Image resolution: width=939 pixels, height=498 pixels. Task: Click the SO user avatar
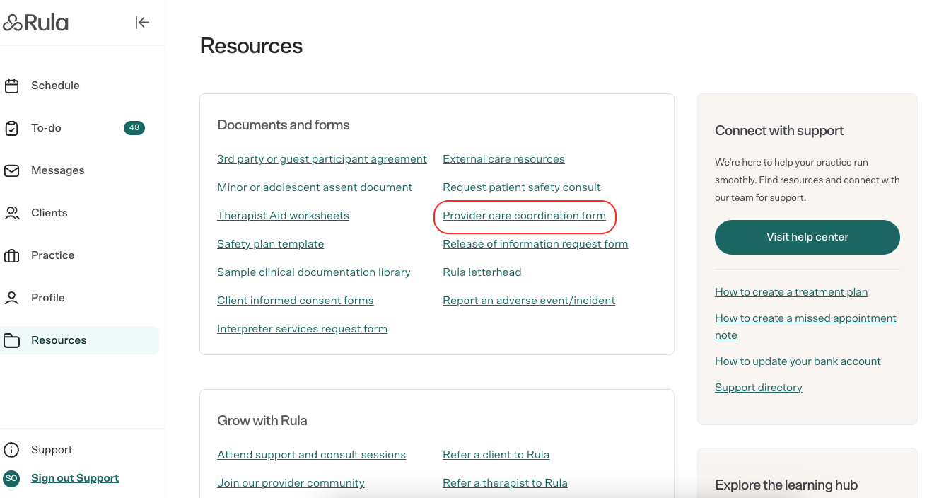coord(11,478)
